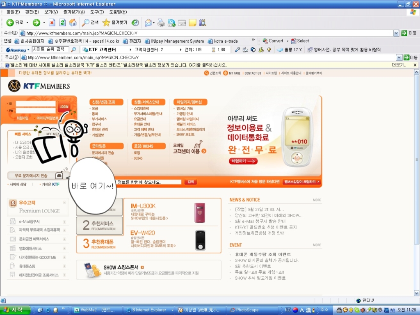The height and width of the screenshot is (315, 420).
Task: Click the yellow note icon in toolbar
Action: (x=192, y=23)
